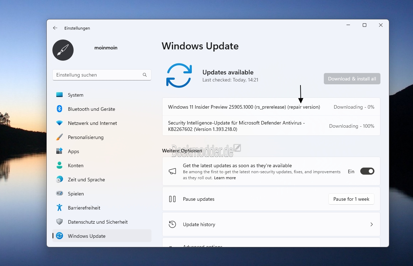Image resolution: width=413 pixels, height=266 pixels.
Task: Focus the Einstellung suchen search field
Action: tap(102, 75)
